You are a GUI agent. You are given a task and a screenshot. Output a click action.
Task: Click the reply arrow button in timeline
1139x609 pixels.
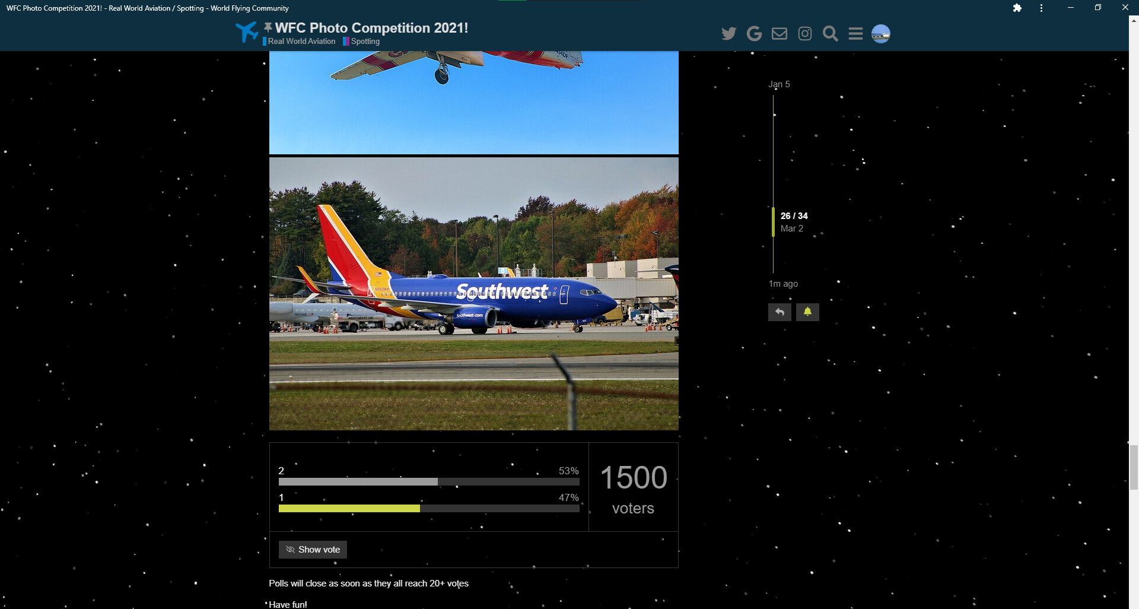[780, 312]
